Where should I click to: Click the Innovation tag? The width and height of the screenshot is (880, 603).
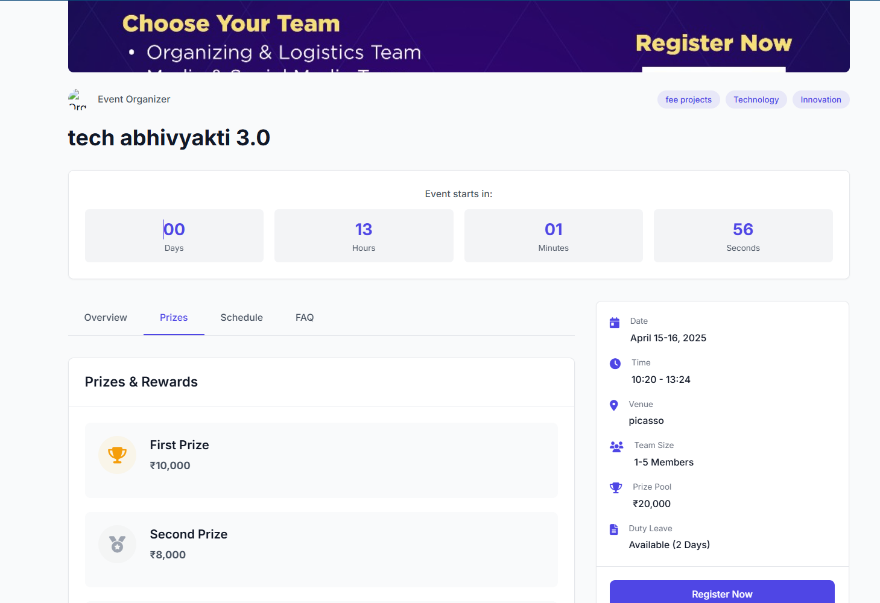tap(820, 100)
